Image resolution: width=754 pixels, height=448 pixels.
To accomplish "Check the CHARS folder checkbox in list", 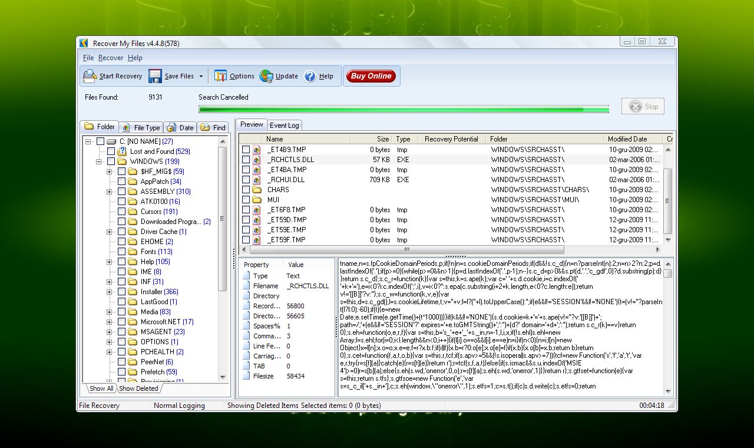I will pyautogui.click(x=246, y=190).
